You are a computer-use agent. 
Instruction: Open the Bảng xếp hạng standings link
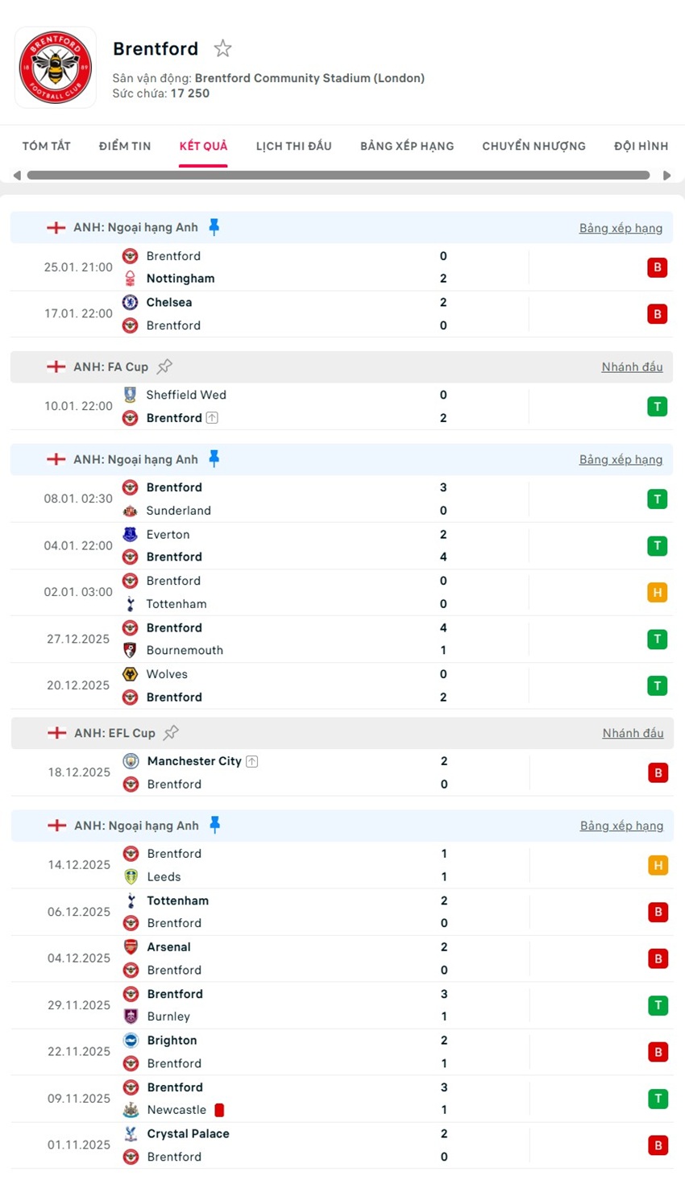point(621,227)
